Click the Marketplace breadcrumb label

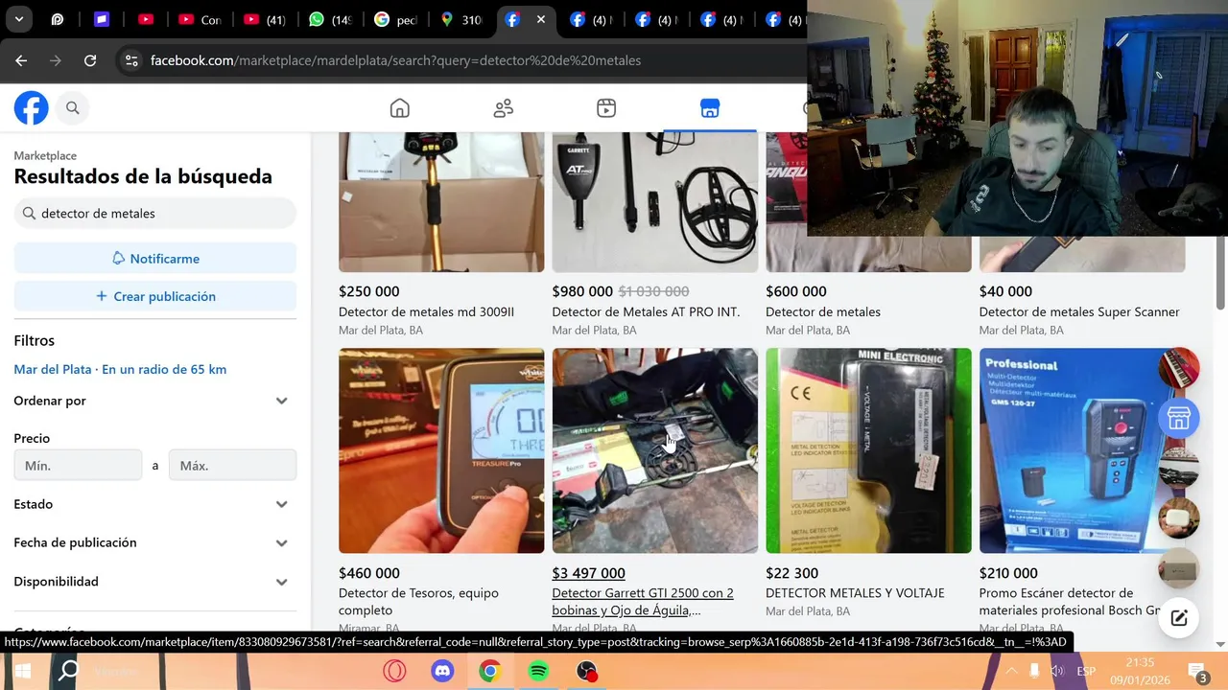coord(45,155)
